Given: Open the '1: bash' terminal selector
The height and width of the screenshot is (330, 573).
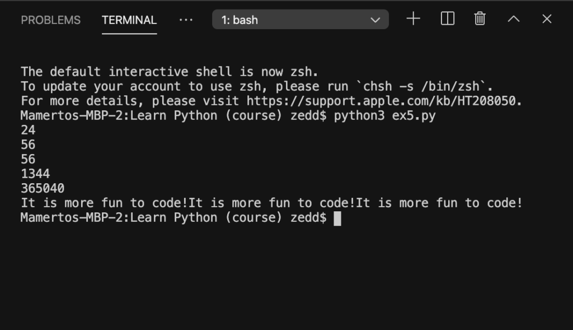Looking at the screenshot, I should [x=300, y=20].
